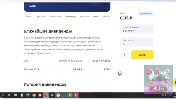Click the dropdown chevron in account selector

click(149, 29)
